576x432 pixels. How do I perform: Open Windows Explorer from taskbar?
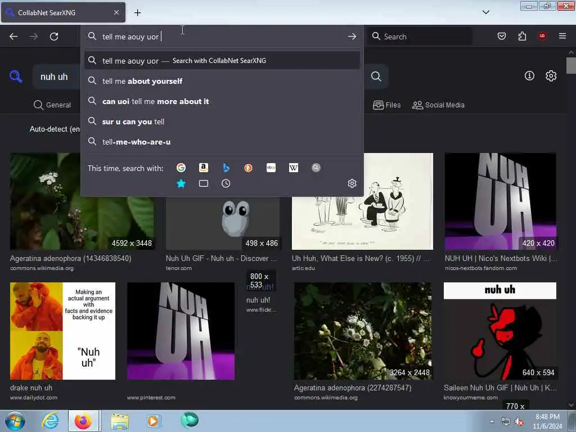click(120, 421)
